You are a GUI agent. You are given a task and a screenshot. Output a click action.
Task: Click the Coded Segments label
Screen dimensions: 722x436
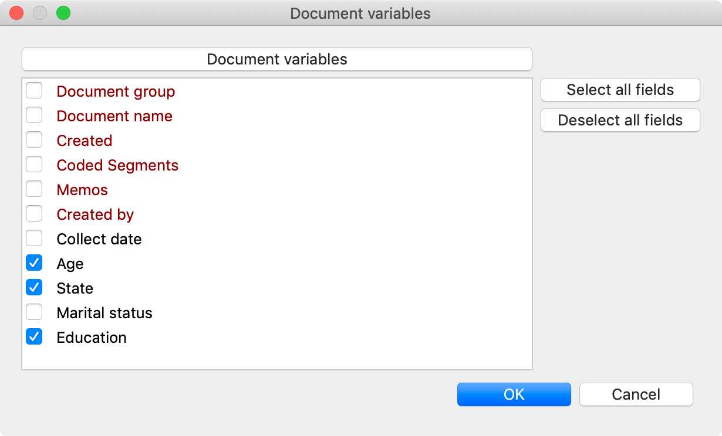(117, 165)
